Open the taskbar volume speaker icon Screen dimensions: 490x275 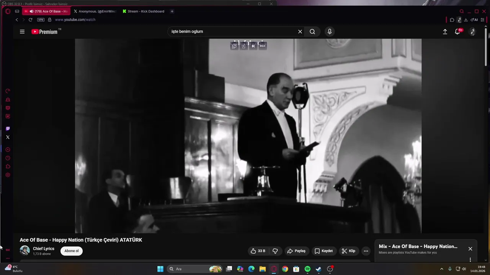(x=464, y=269)
